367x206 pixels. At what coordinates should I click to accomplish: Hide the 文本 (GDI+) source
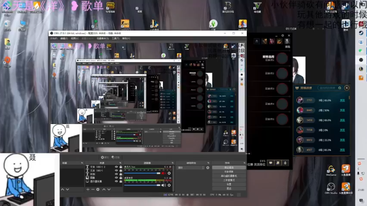(117, 170)
